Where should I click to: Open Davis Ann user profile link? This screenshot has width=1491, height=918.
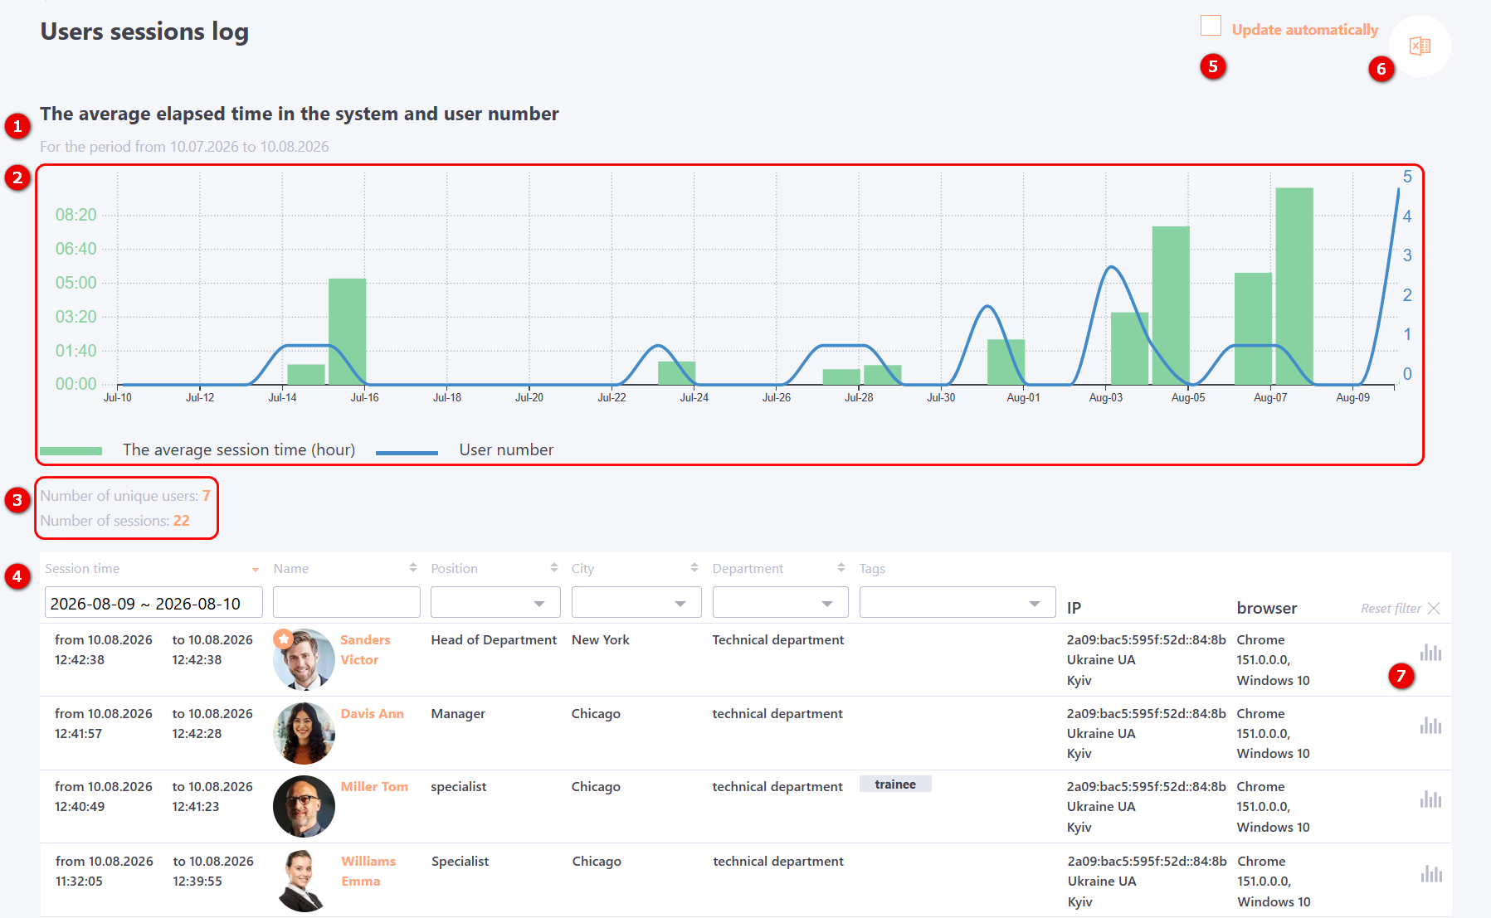coord(372,714)
